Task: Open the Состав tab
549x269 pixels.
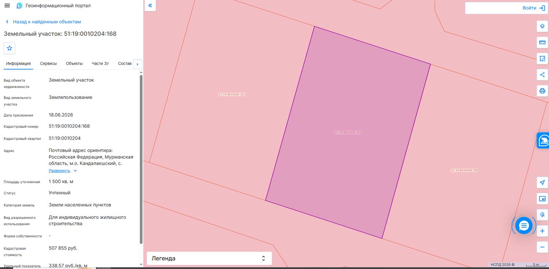Action: pyautogui.click(x=125, y=63)
